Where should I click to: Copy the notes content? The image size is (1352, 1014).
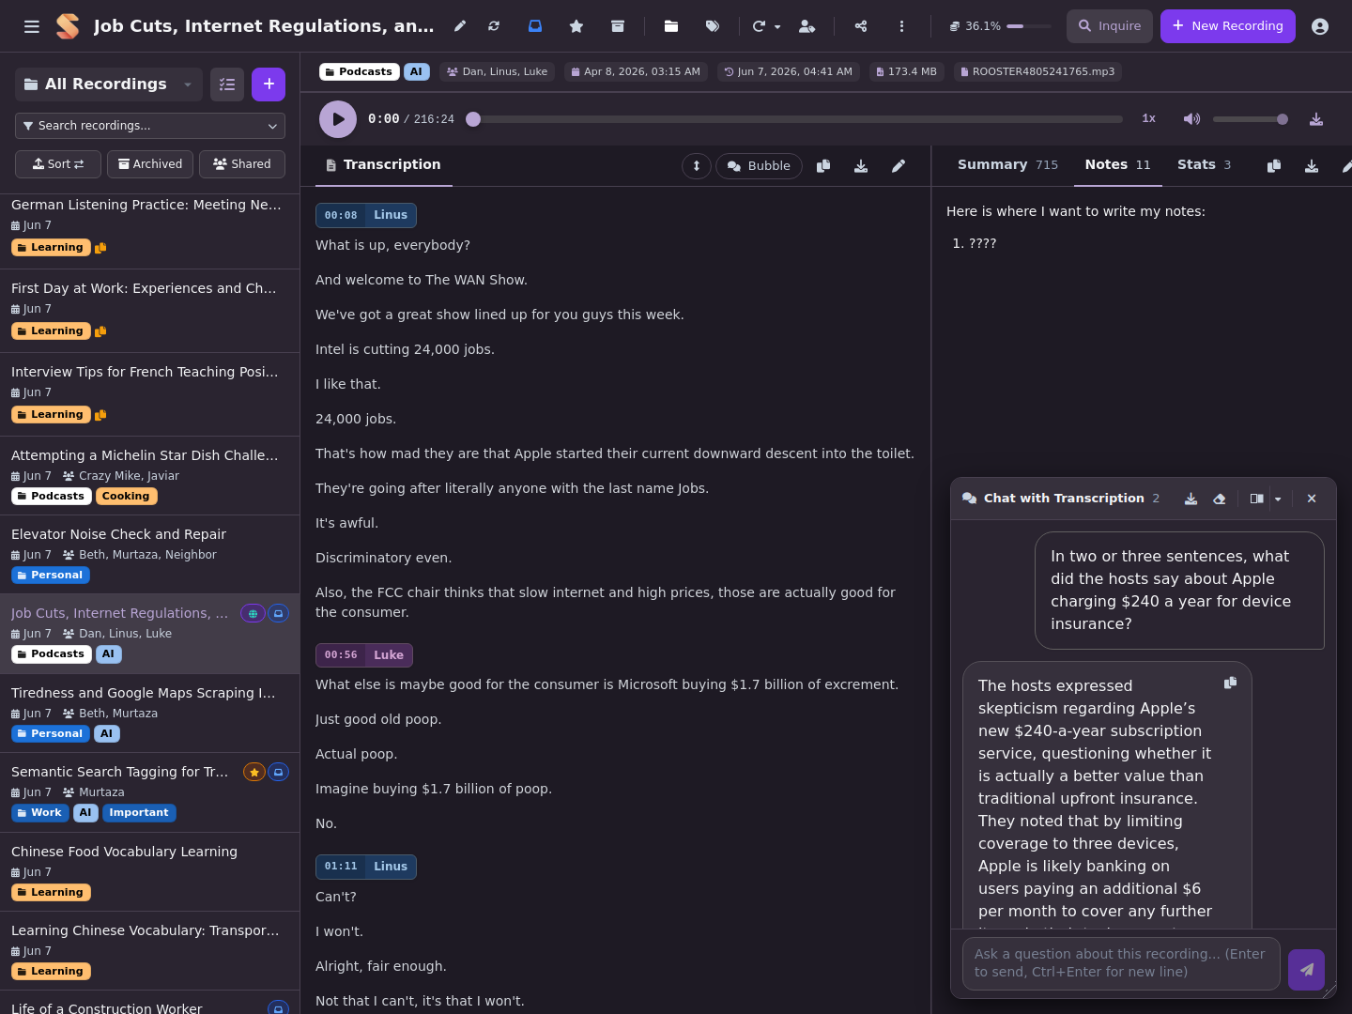pos(1274,166)
